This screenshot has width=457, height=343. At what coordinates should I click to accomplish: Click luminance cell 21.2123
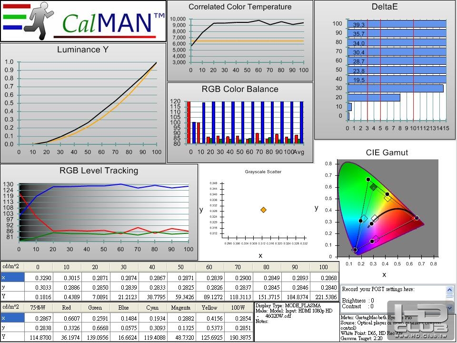(124, 297)
